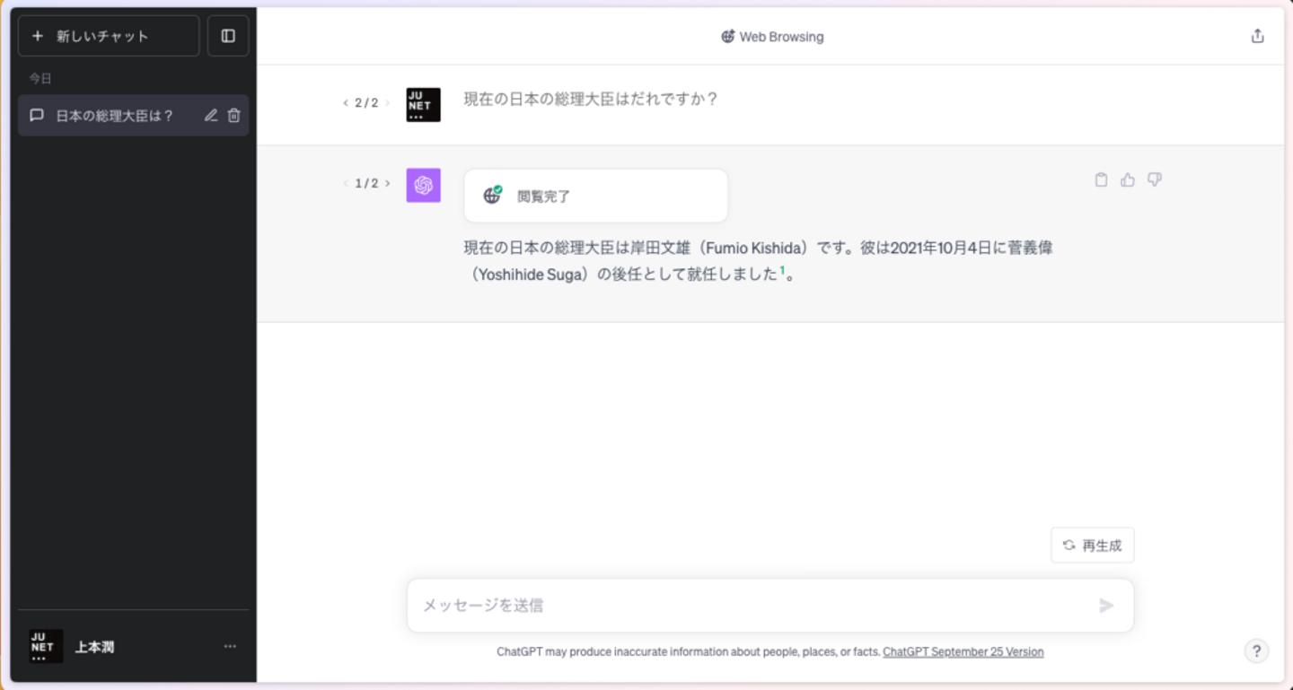
Task: Start a new chat with 新しいチャット
Action: tap(109, 36)
